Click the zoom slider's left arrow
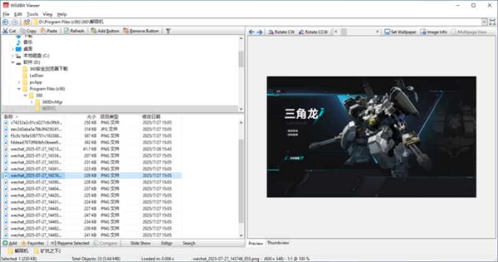The height and width of the screenshot is (262, 498). click(x=336, y=32)
